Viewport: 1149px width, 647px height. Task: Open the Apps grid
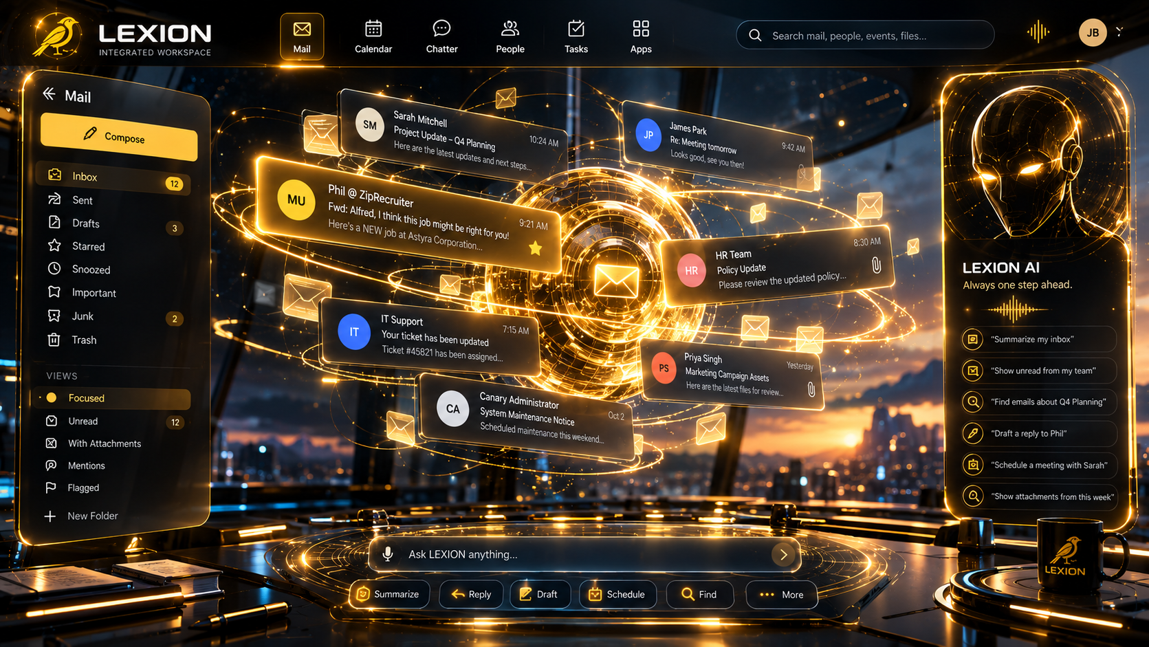(x=641, y=37)
